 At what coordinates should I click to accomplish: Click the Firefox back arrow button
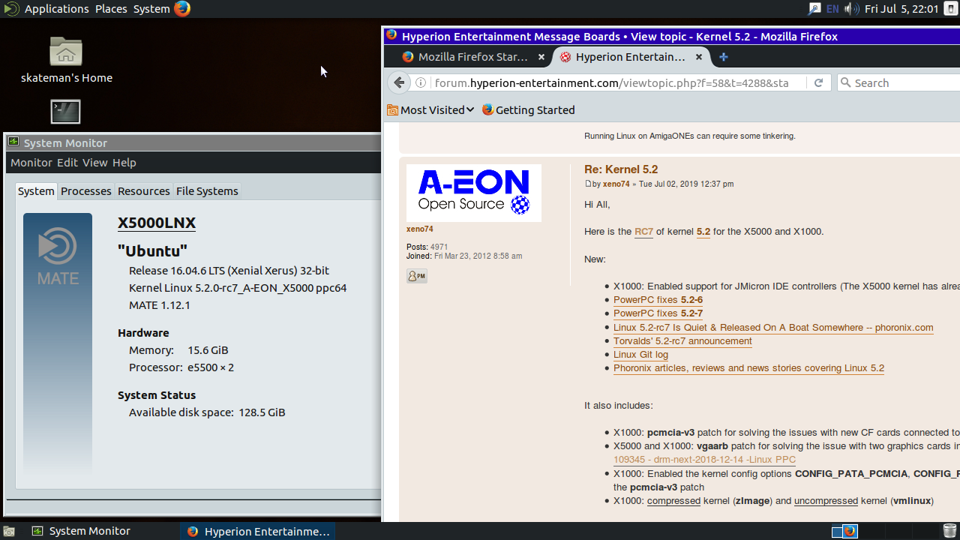click(400, 82)
